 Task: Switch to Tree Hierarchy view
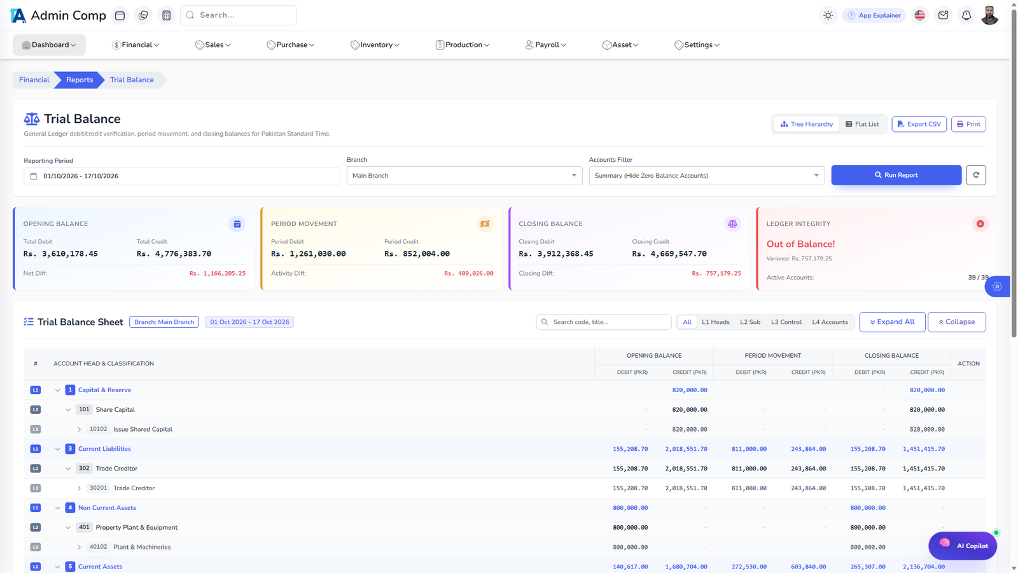(x=807, y=124)
